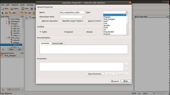Viewport: 170px width, 95px height.
Task: Click the Test_poly class icon in tree
Action: (9, 38)
